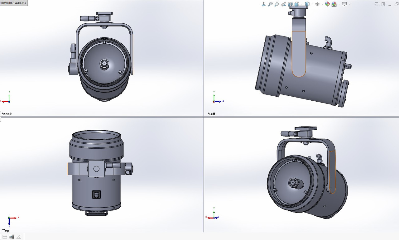Select the square mounting plate in isometric view
Viewport: 399px width, 240px height.
305,129
